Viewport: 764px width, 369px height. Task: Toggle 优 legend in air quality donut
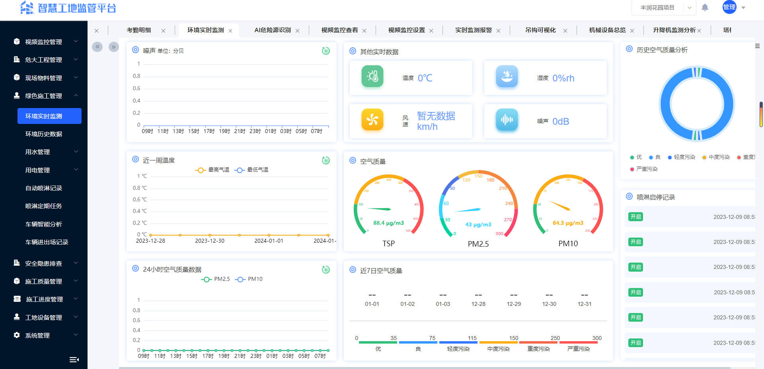(636, 157)
